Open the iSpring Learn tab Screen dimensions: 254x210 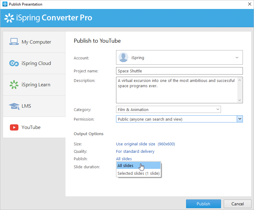[34, 85]
